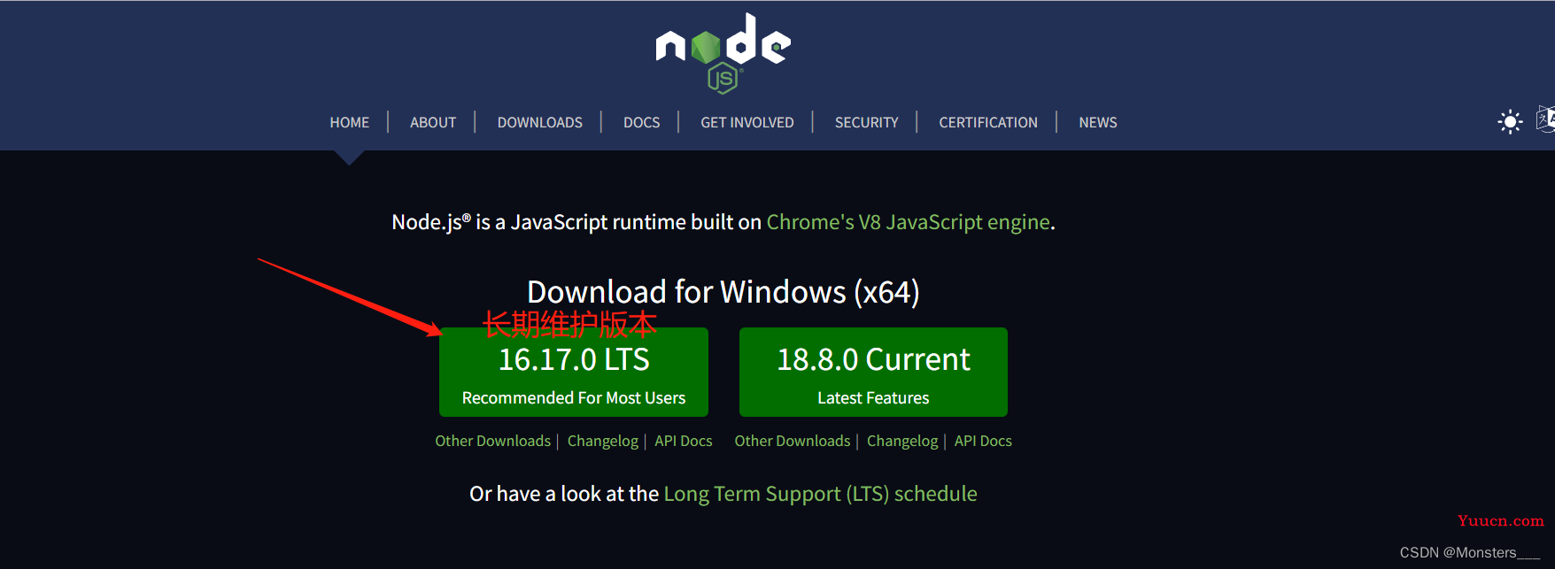Open Changelog under 16.17.0 LTS
The width and height of the screenshot is (1555, 569).
point(603,441)
